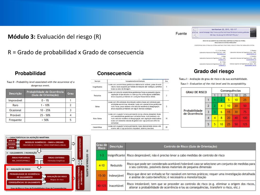Screen dimensions: 260x195
Task: Click the orange '15' risk matrix cell
Action: (229, 112)
